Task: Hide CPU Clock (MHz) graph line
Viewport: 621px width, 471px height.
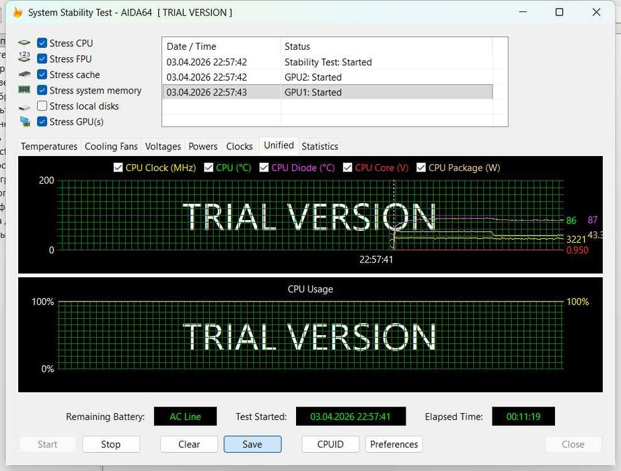Action: pyautogui.click(x=118, y=168)
